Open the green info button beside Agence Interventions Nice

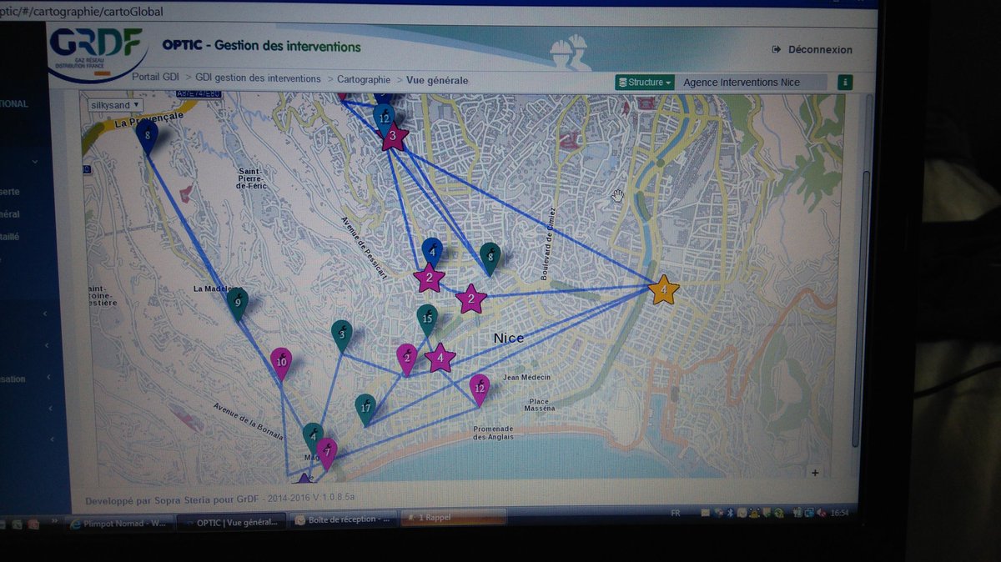click(846, 82)
